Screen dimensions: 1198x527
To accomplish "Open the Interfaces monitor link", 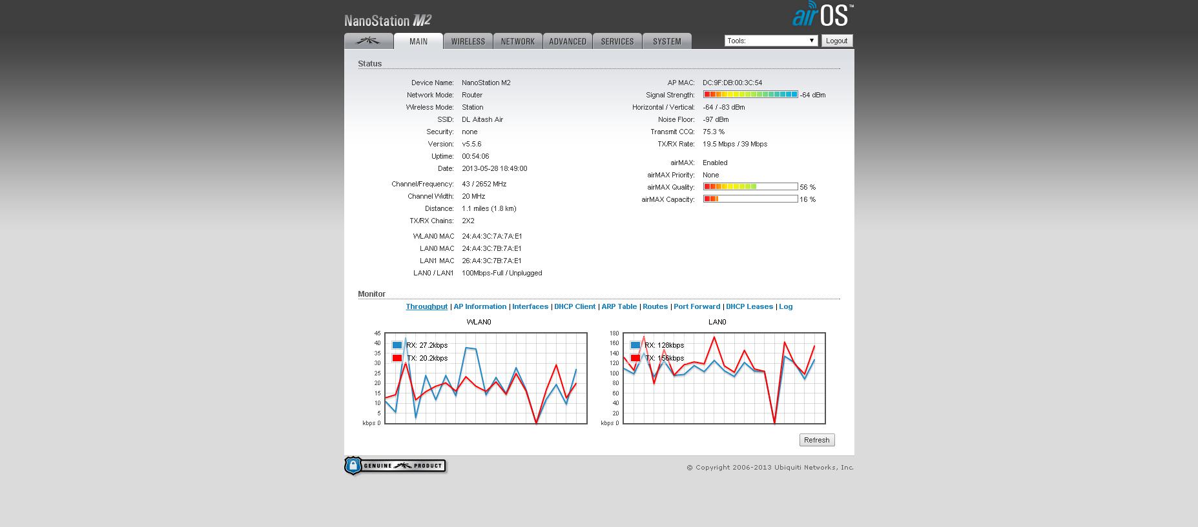I will click(x=530, y=307).
